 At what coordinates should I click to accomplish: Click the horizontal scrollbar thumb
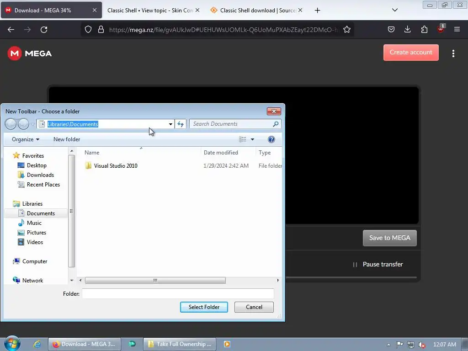coord(155,280)
